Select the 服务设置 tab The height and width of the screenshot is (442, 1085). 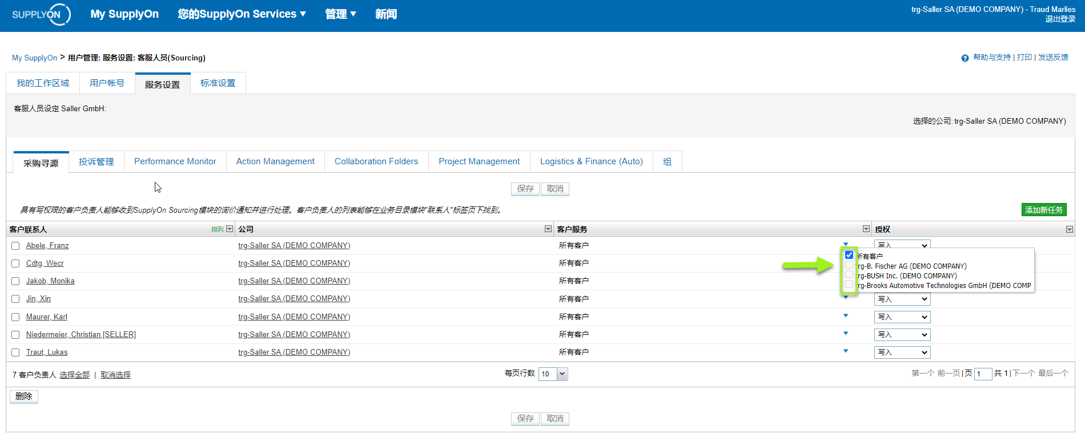[x=162, y=84]
